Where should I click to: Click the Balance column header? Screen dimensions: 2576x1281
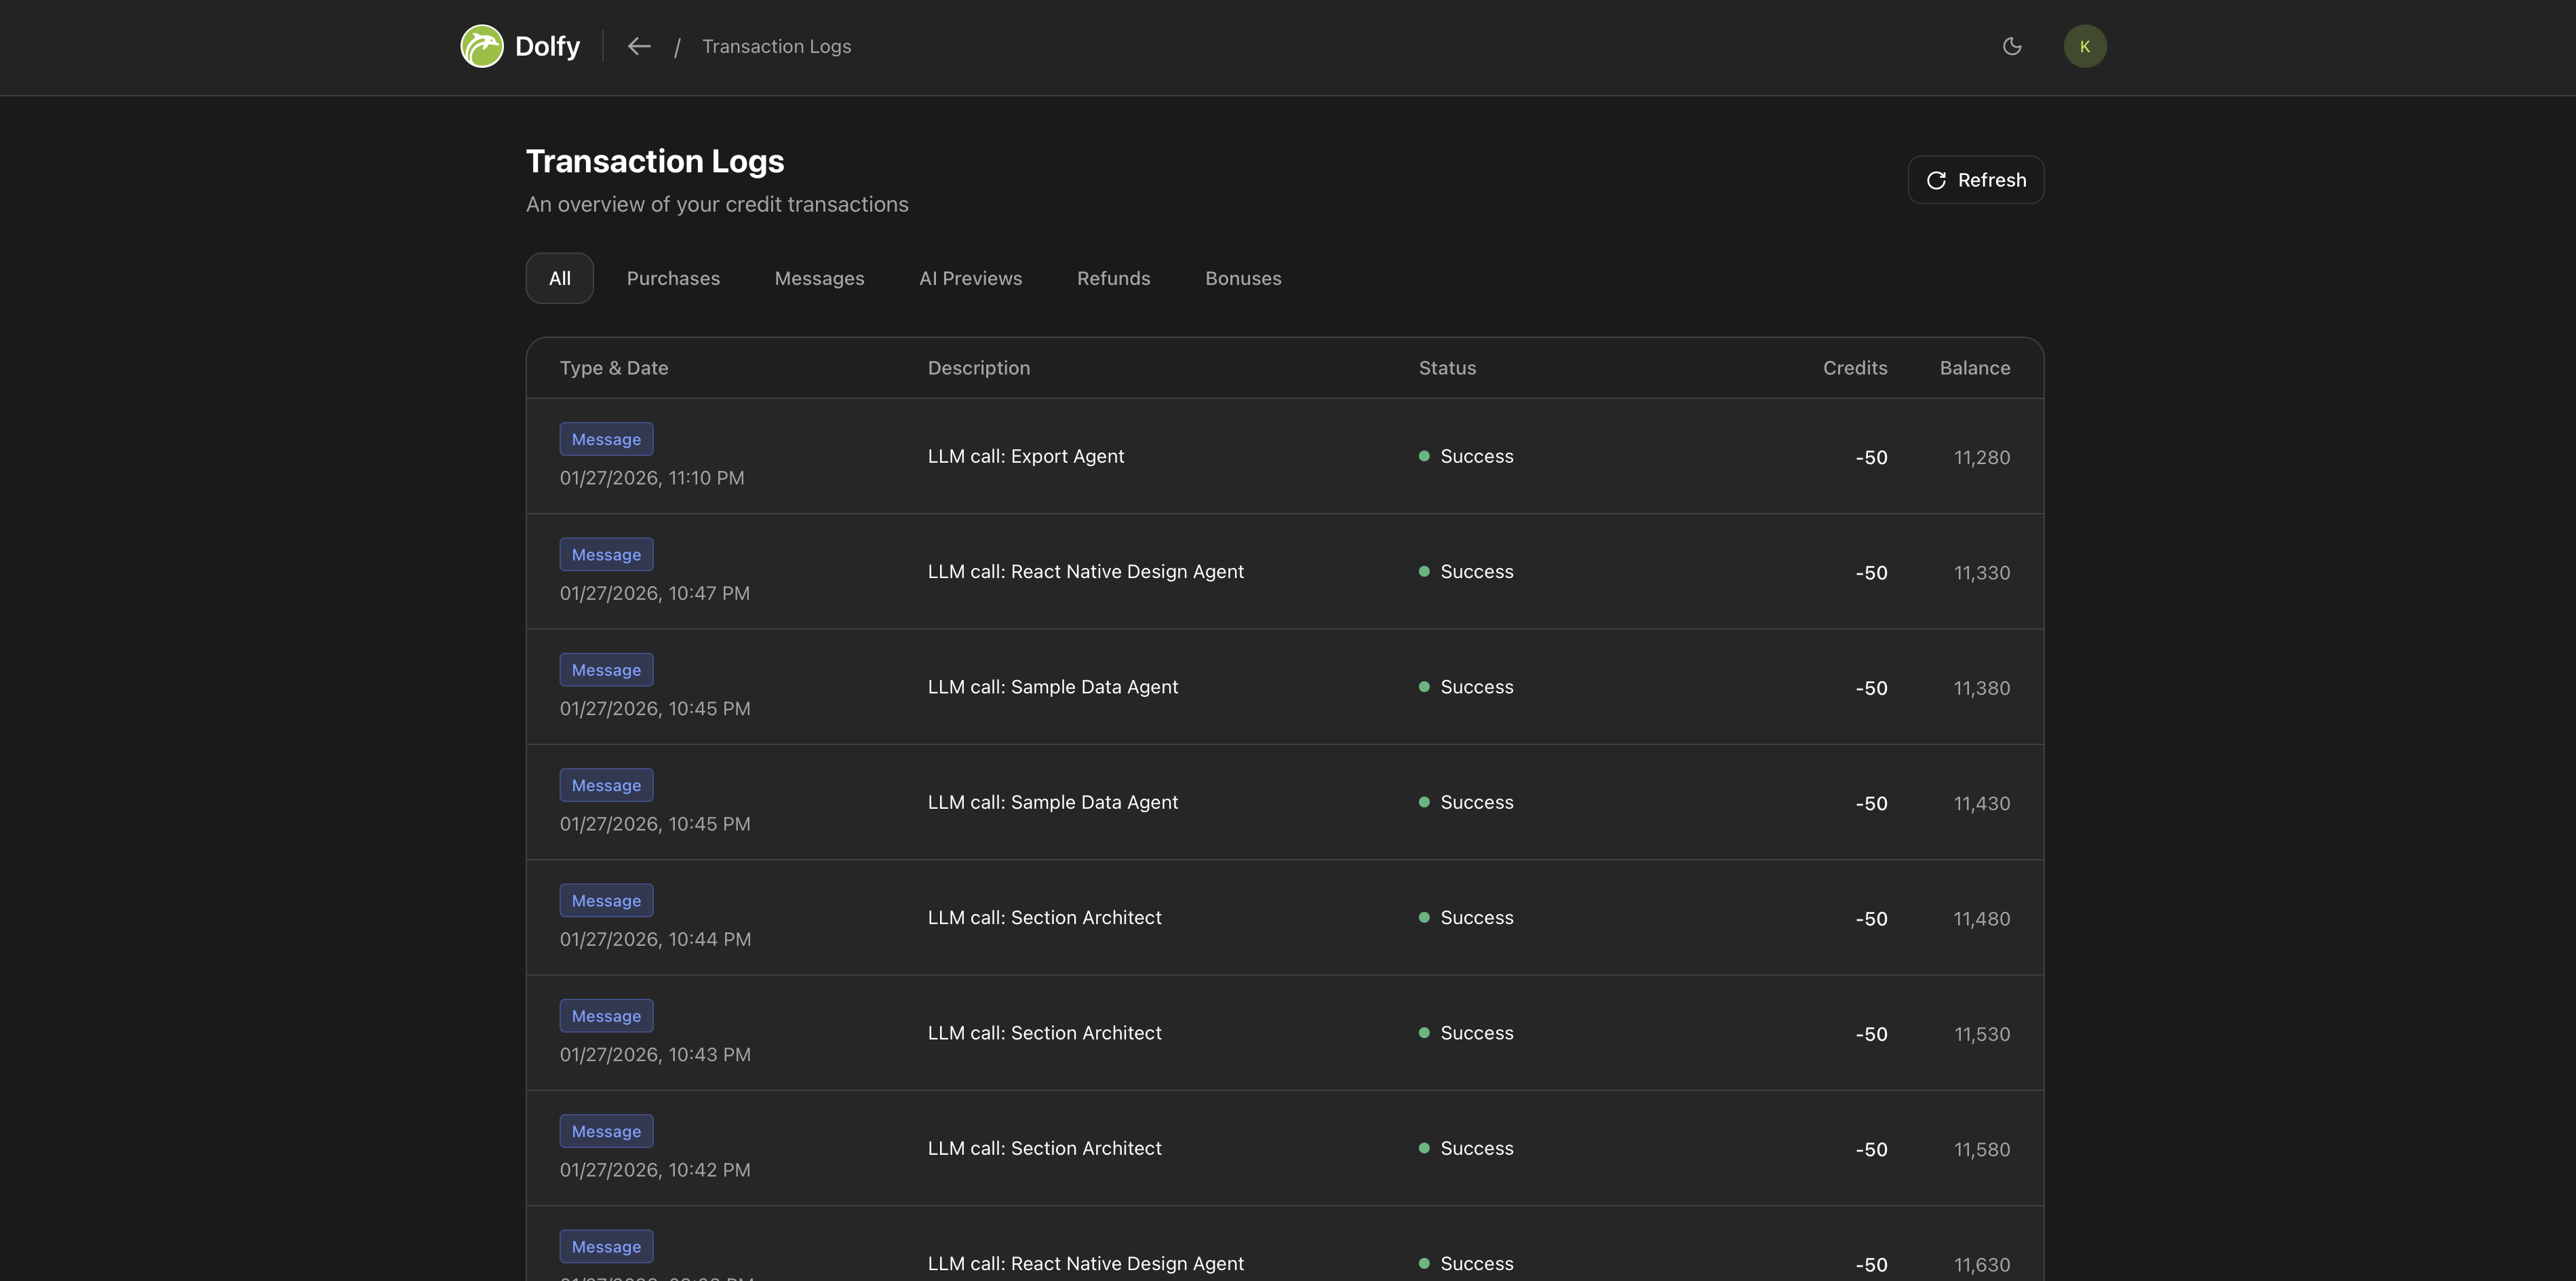click(x=1974, y=368)
